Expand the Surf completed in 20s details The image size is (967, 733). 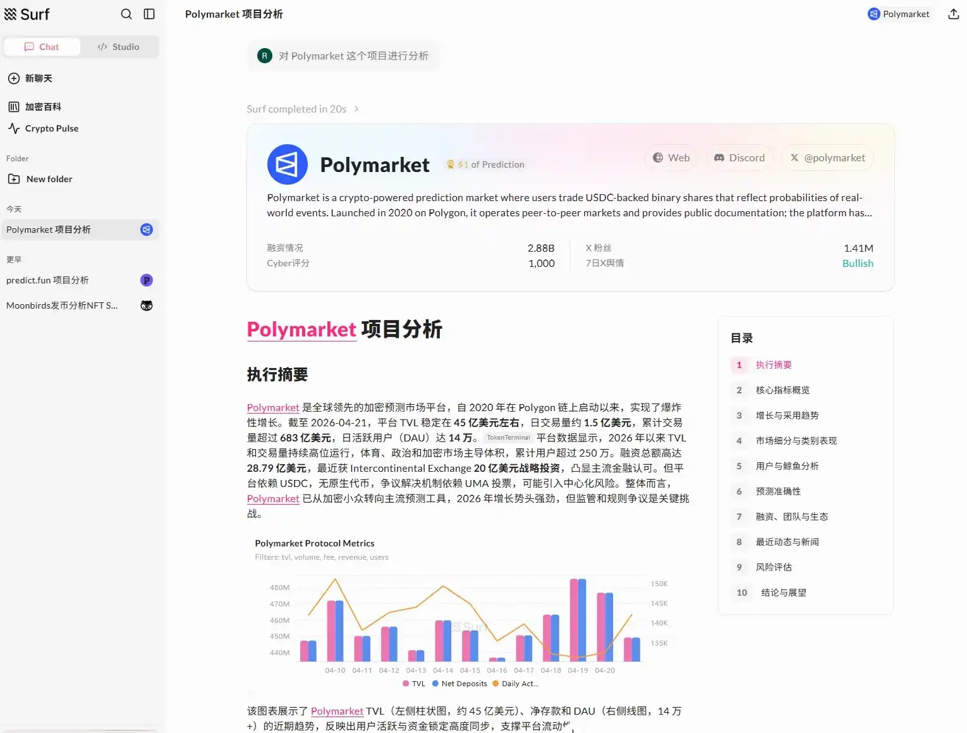point(303,109)
